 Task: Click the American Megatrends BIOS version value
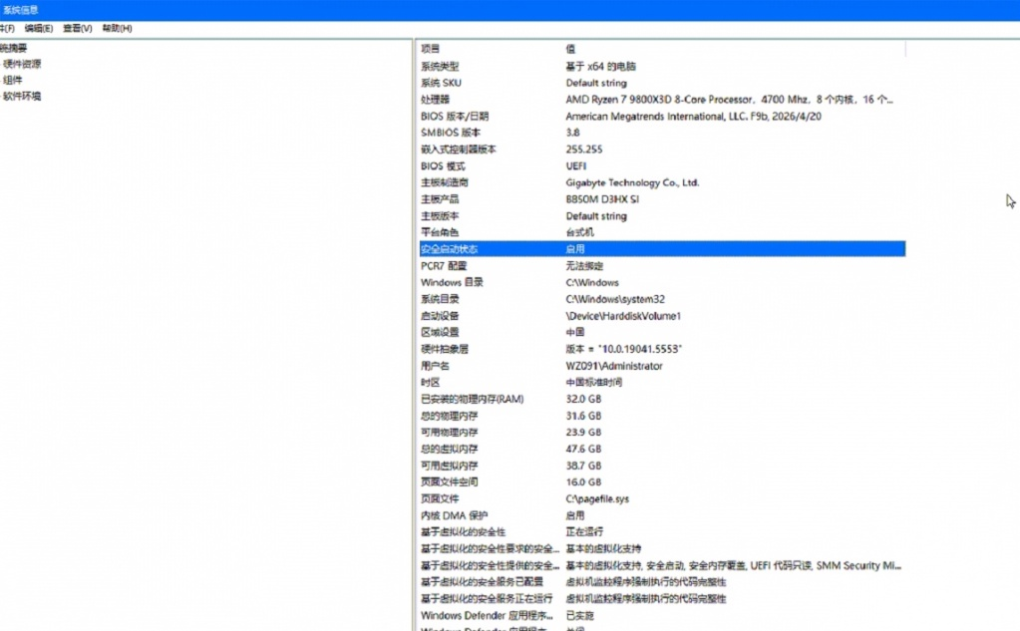[693, 117]
